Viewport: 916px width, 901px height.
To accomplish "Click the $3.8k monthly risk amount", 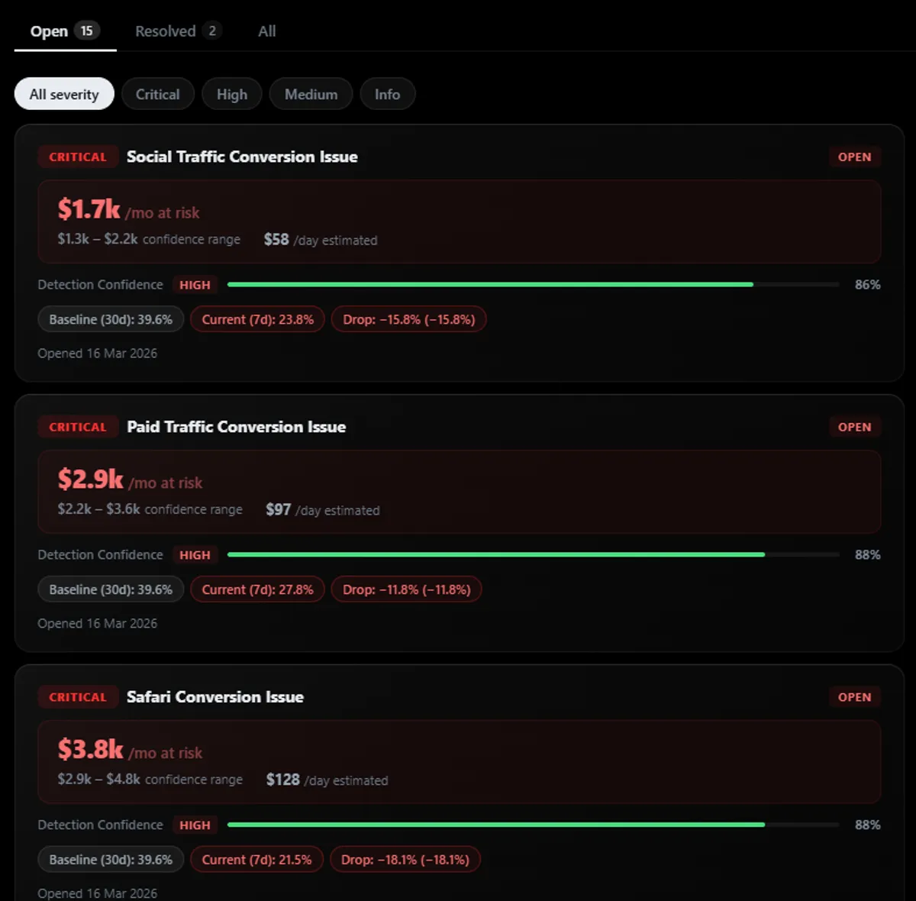I will tap(89, 752).
